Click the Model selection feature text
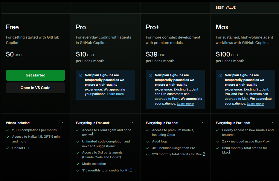The width and height of the screenshot is (279, 181). [94, 164]
